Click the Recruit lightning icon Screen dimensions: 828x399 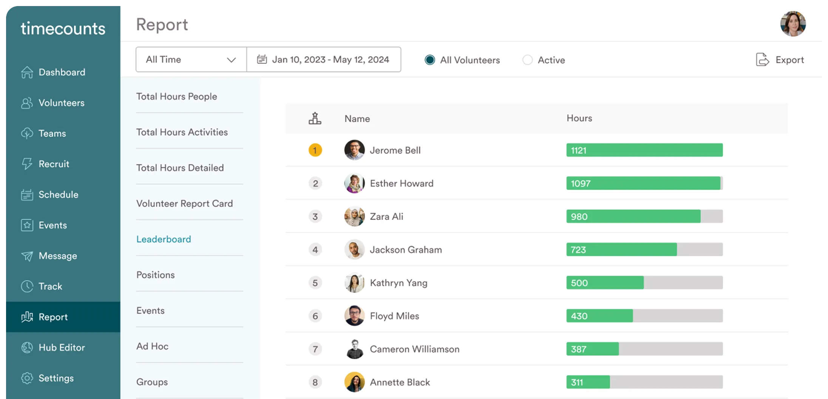[26, 164]
